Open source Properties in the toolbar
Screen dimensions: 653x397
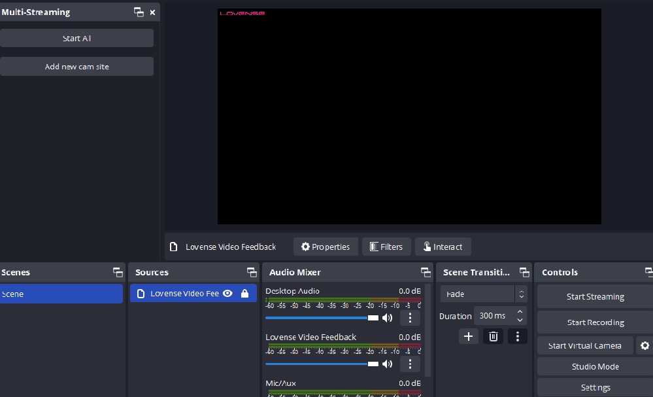coord(326,247)
